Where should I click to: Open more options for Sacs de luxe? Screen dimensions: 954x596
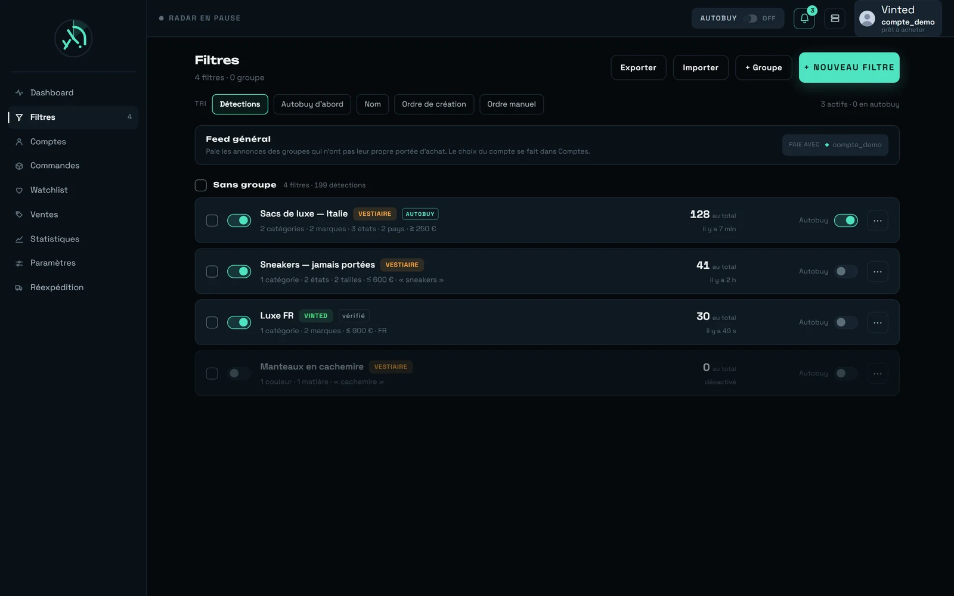[878, 221]
